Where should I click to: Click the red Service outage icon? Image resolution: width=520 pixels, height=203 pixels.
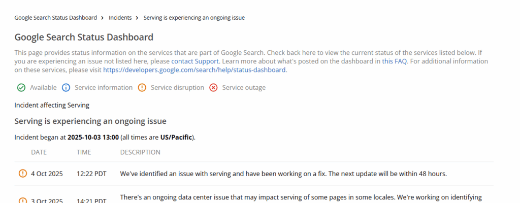pyautogui.click(x=213, y=87)
